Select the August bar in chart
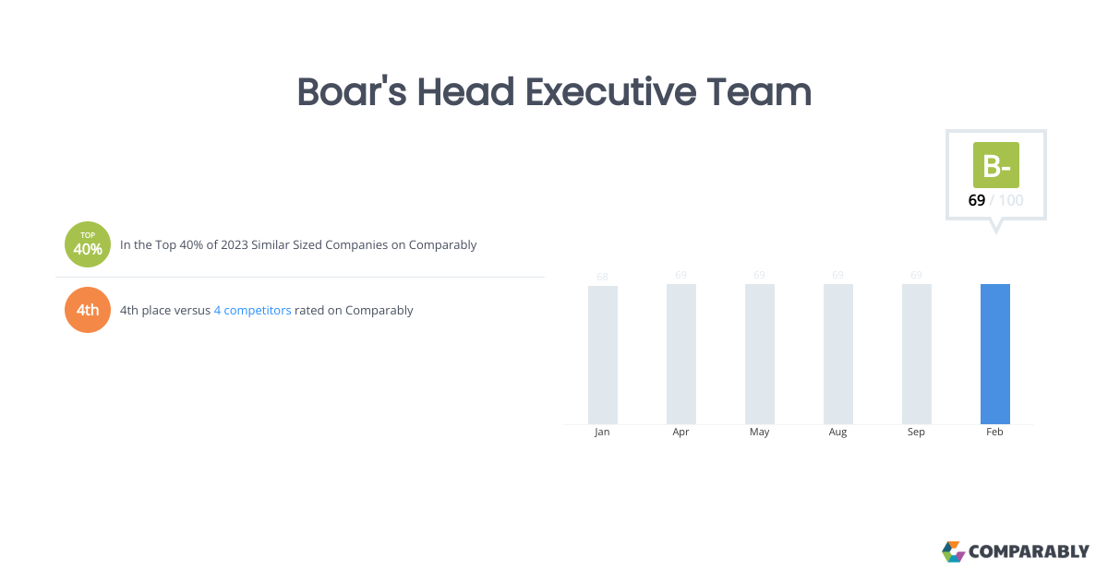The width and height of the screenshot is (1108, 581). 837,354
